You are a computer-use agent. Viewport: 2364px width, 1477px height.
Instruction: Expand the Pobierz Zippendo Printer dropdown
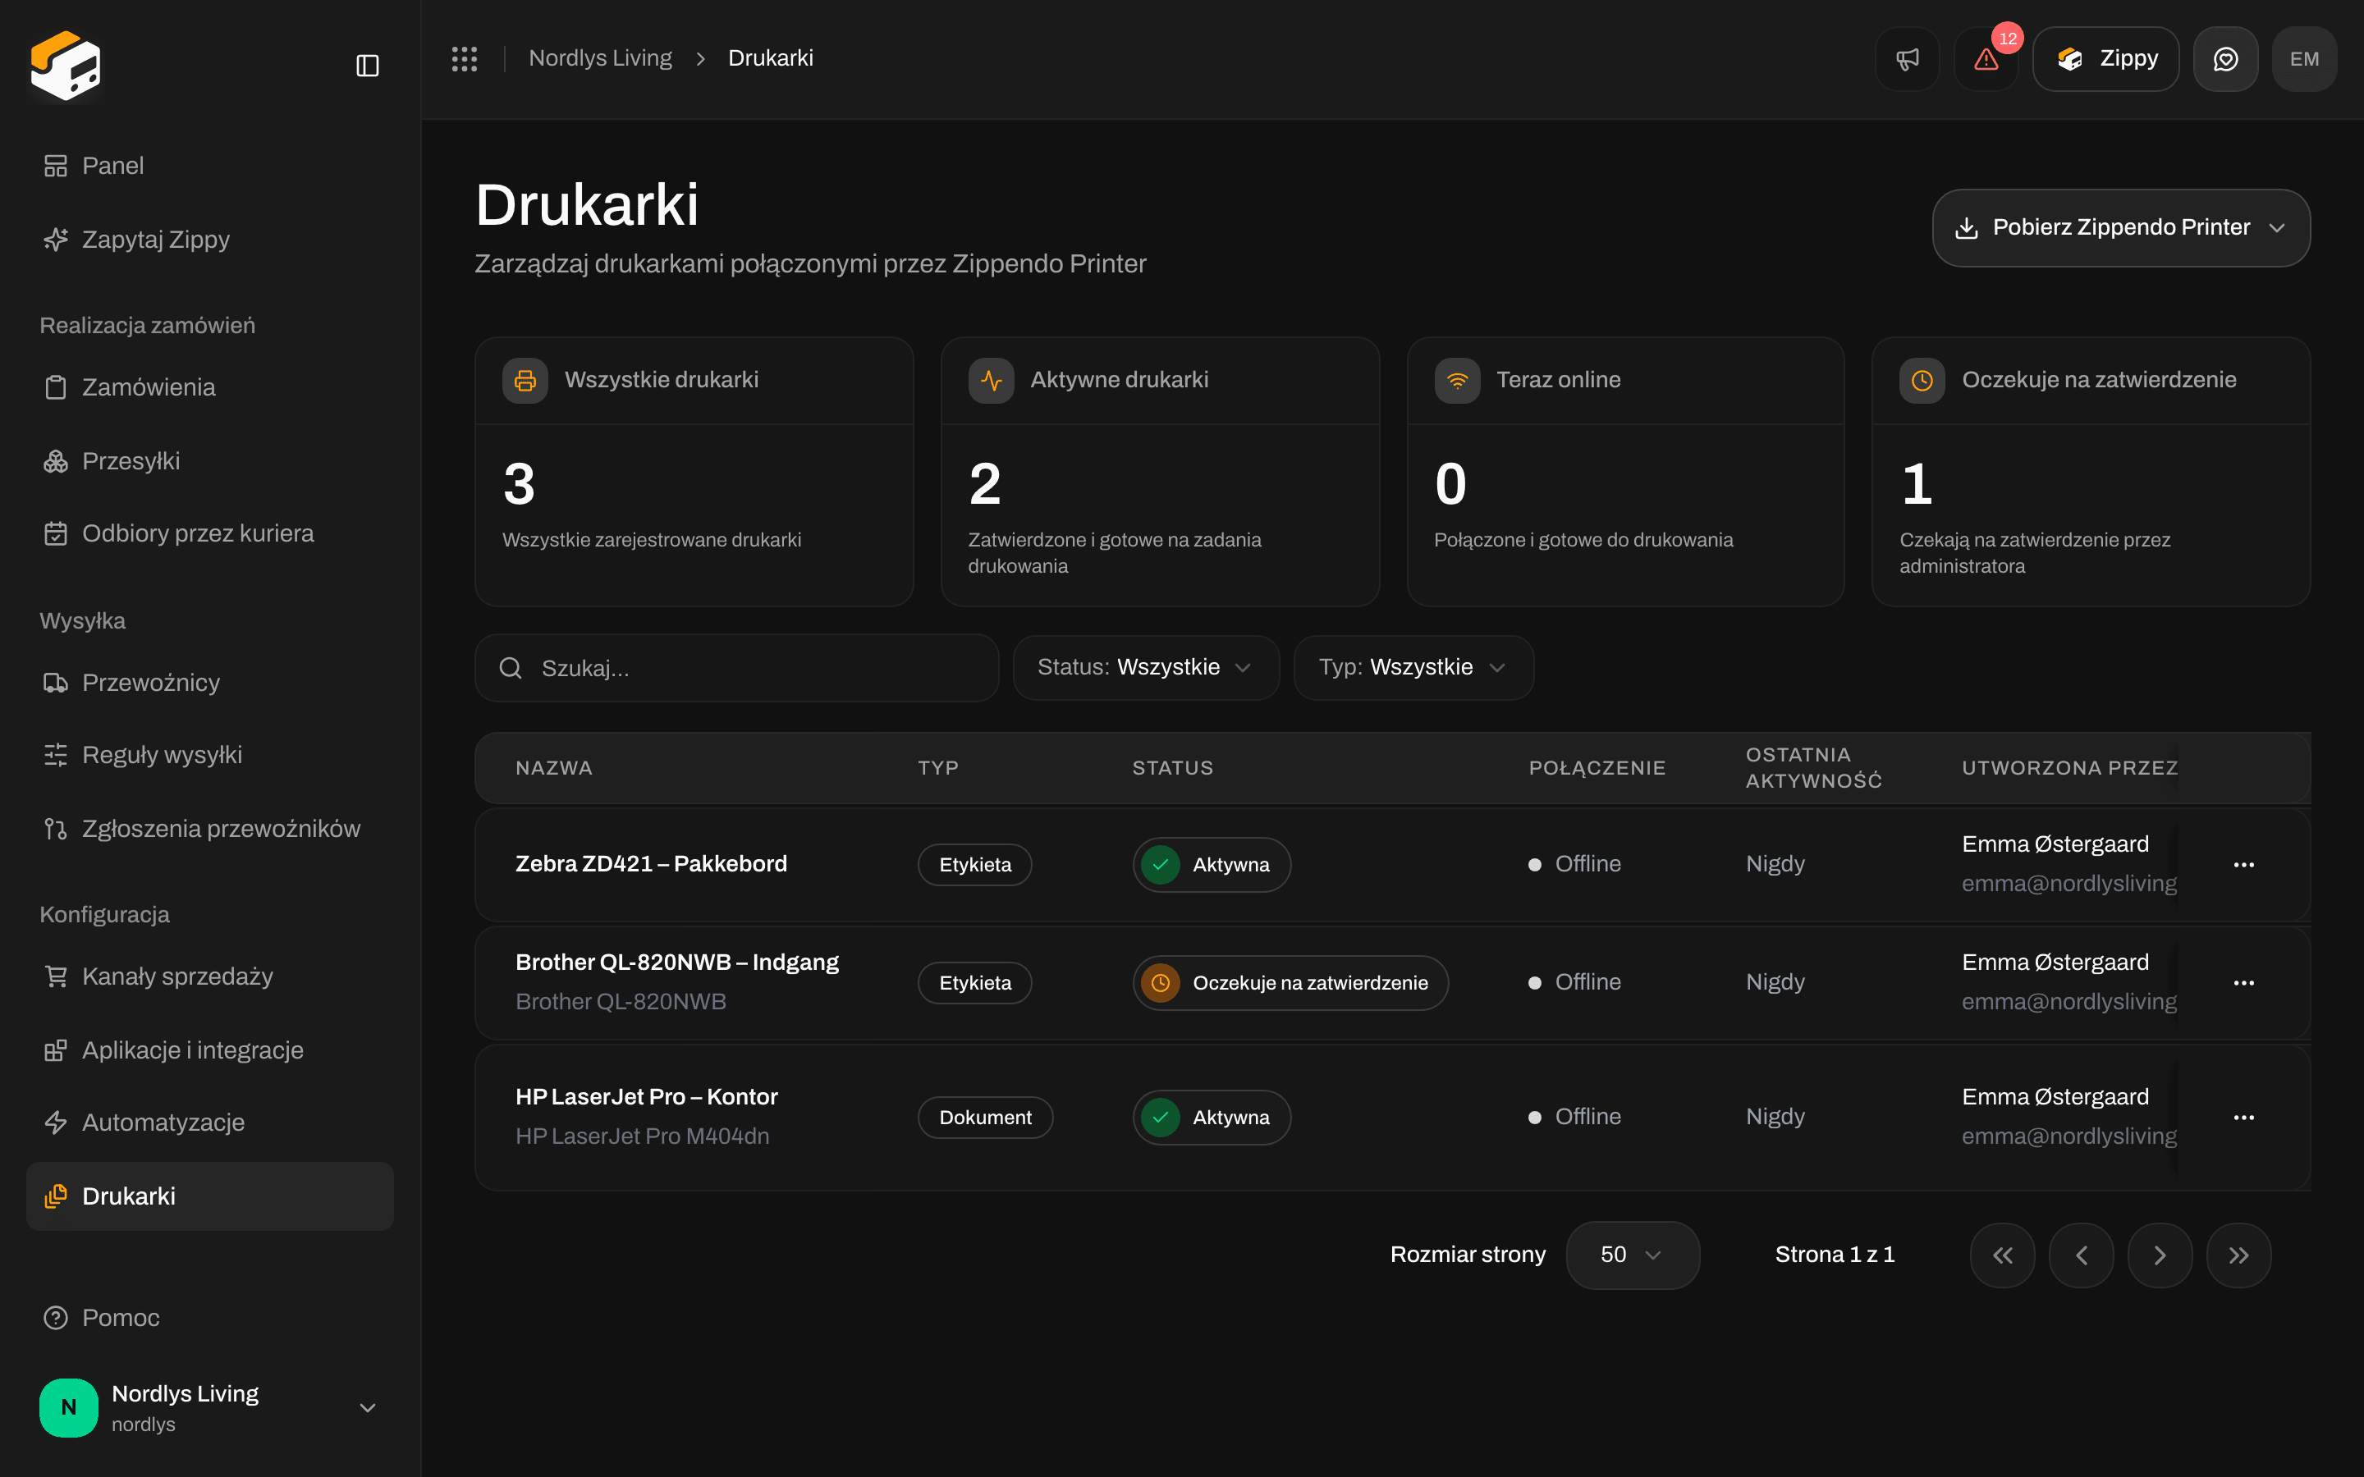pos(2277,227)
